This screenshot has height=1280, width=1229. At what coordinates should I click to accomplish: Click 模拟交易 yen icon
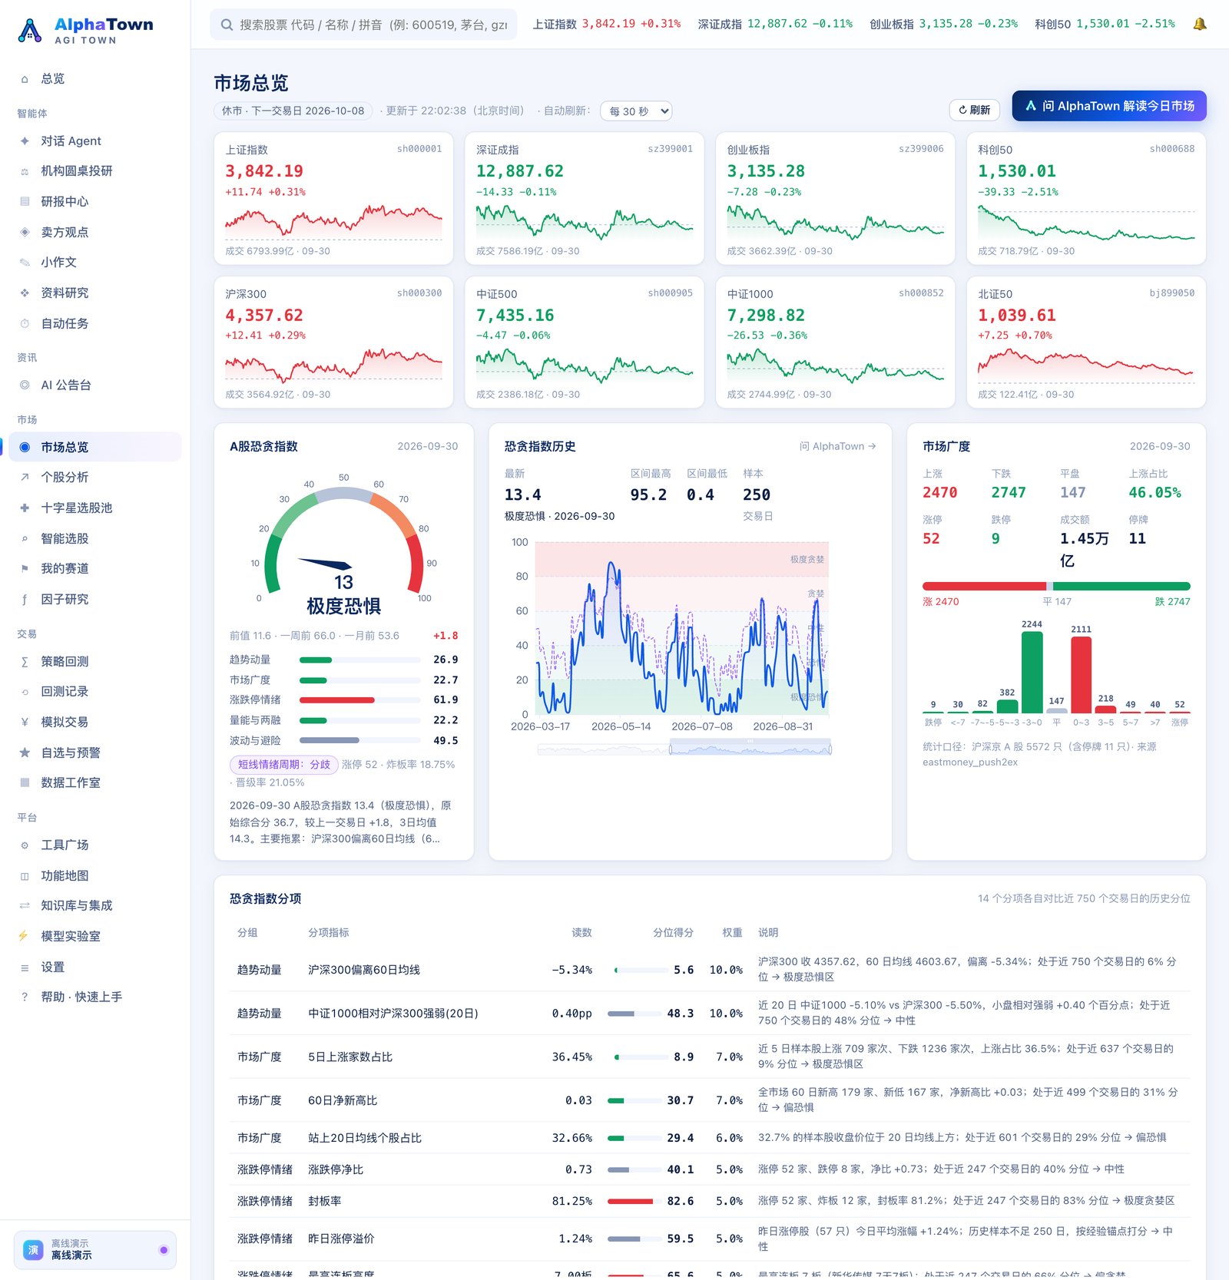[25, 723]
